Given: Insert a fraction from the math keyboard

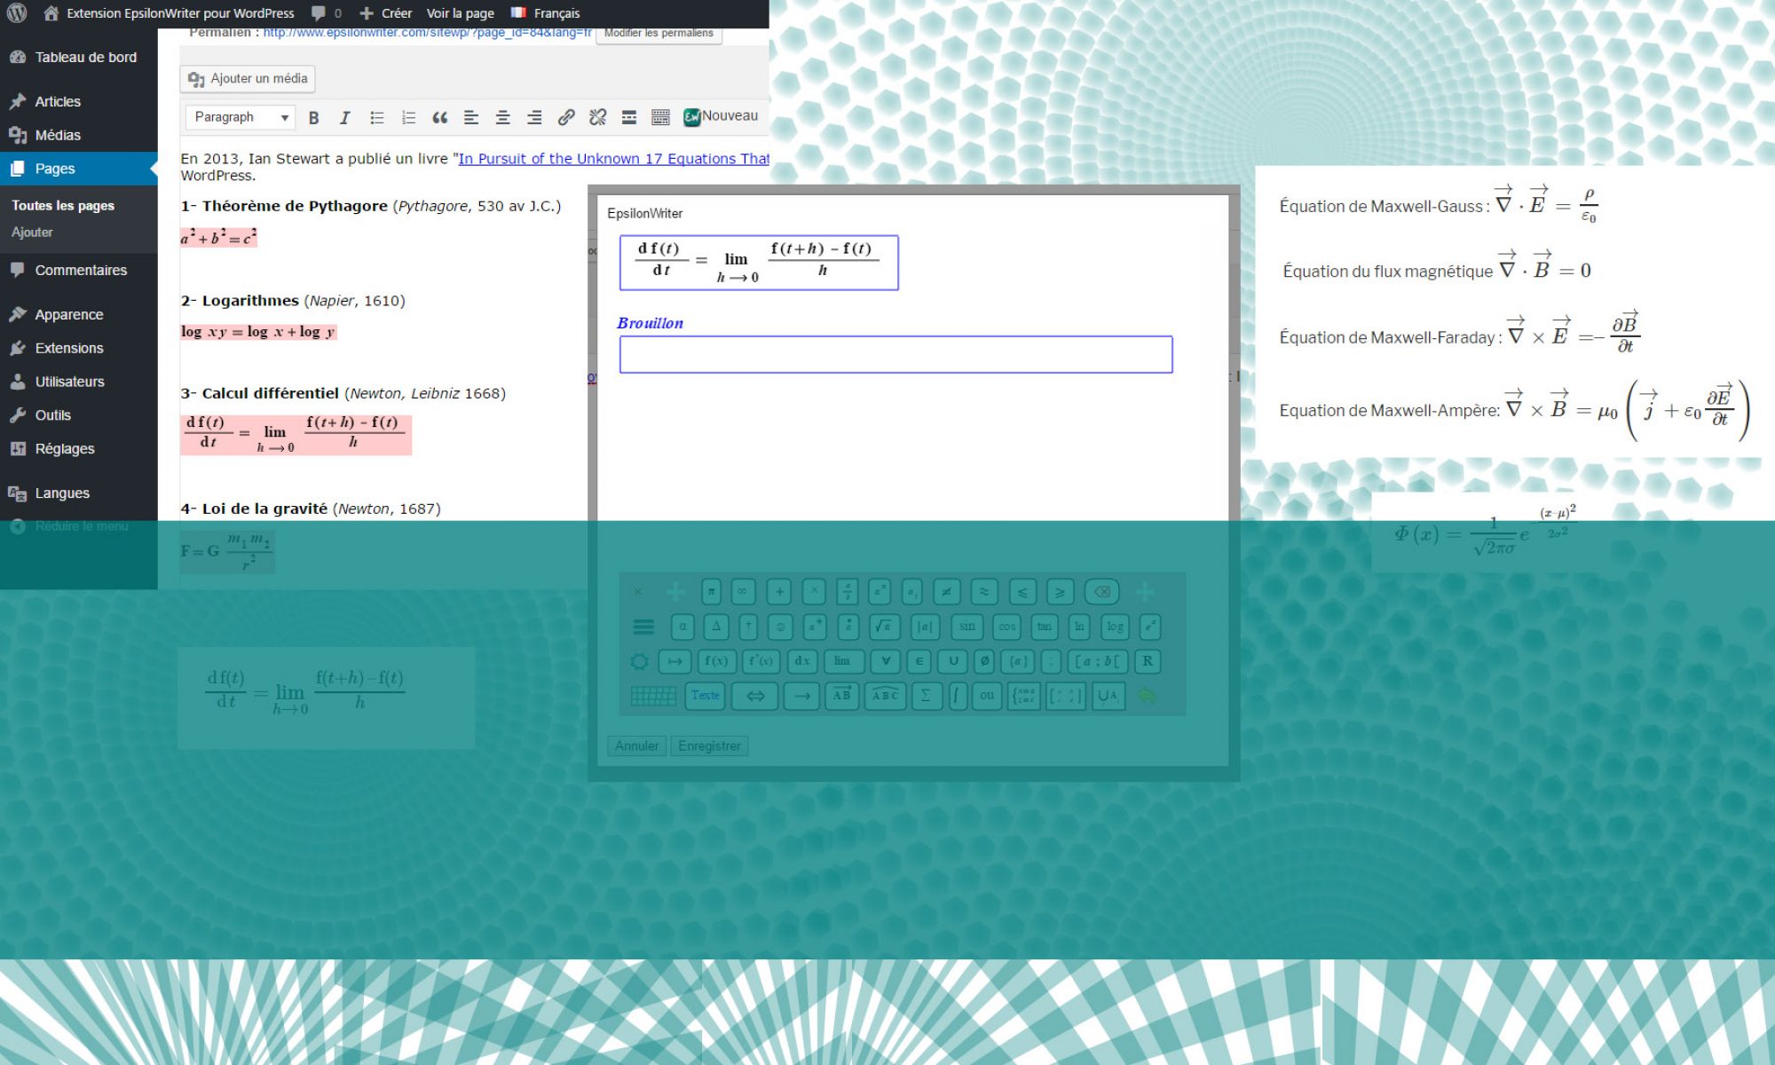Looking at the screenshot, I should tap(848, 592).
